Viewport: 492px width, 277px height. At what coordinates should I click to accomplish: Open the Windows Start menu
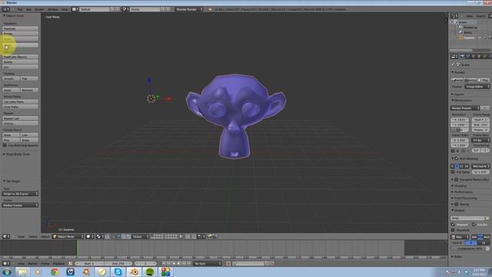[7, 272]
